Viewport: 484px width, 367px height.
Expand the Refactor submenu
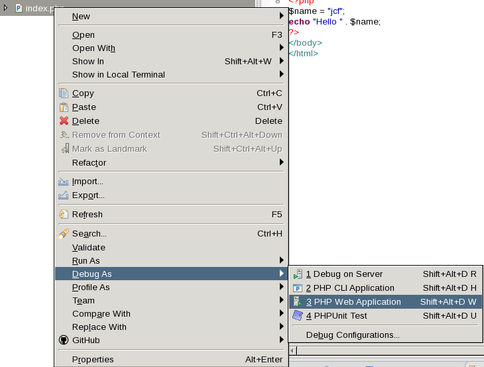[x=171, y=162]
